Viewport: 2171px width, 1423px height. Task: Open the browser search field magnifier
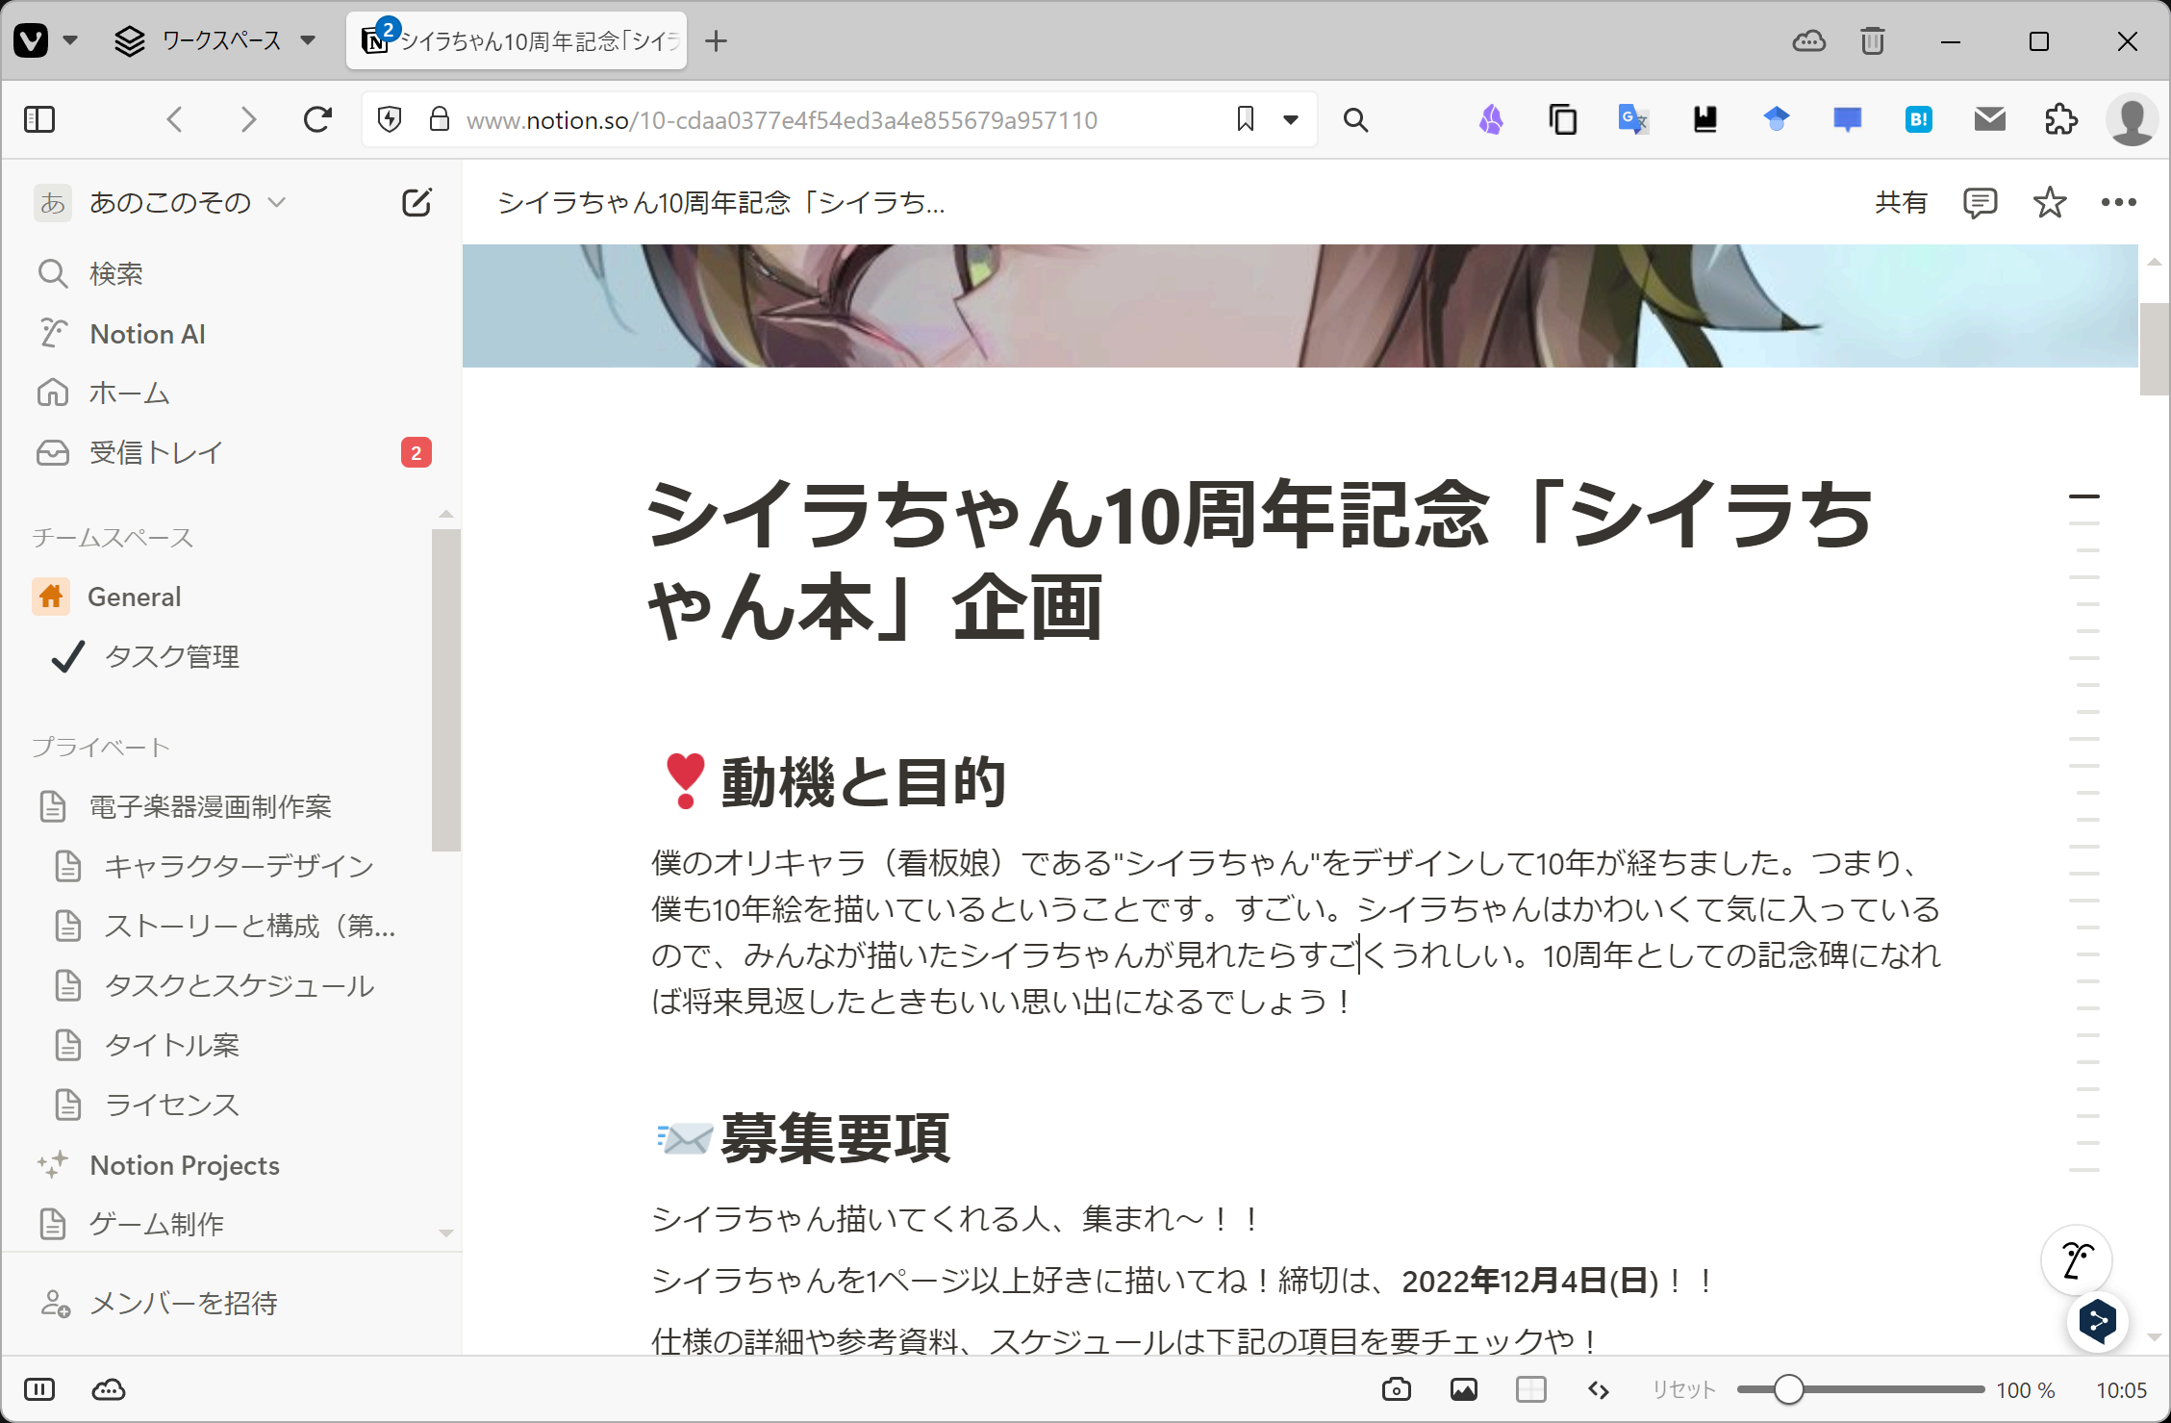(x=1355, y=119)
